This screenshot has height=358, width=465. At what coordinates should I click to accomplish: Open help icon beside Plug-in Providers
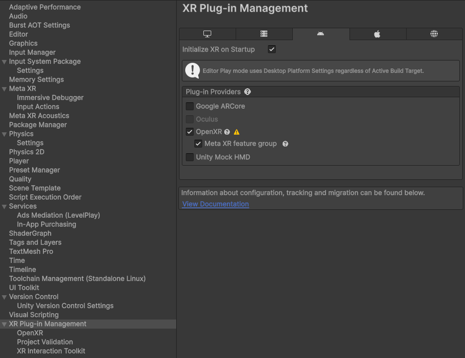coord(248,92)
